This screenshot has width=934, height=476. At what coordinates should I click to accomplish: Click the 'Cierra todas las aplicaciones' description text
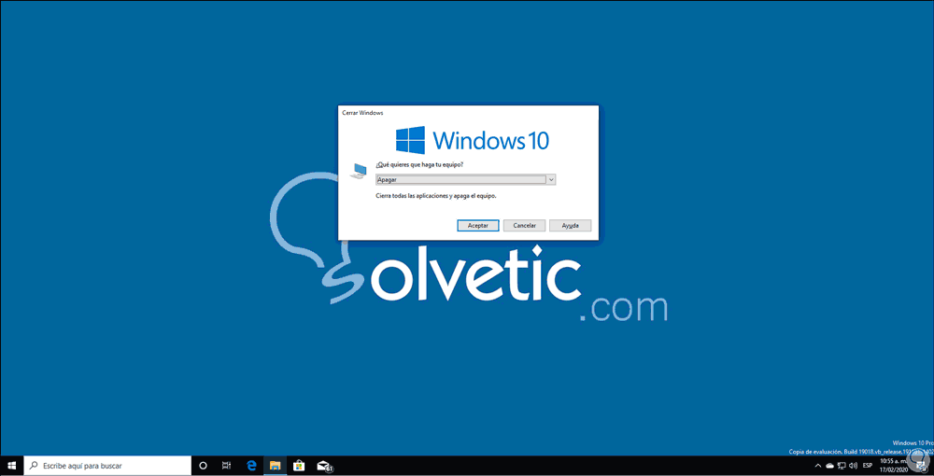[436, 196]
